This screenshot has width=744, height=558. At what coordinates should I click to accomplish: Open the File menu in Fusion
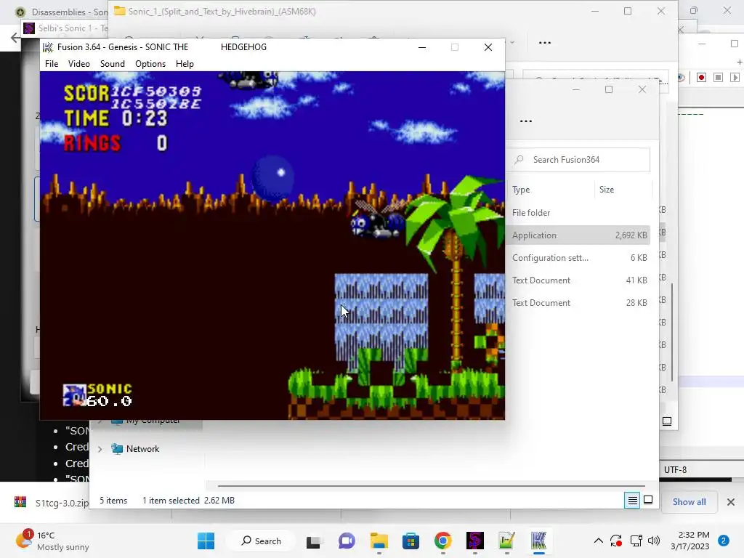coord(52,64)
